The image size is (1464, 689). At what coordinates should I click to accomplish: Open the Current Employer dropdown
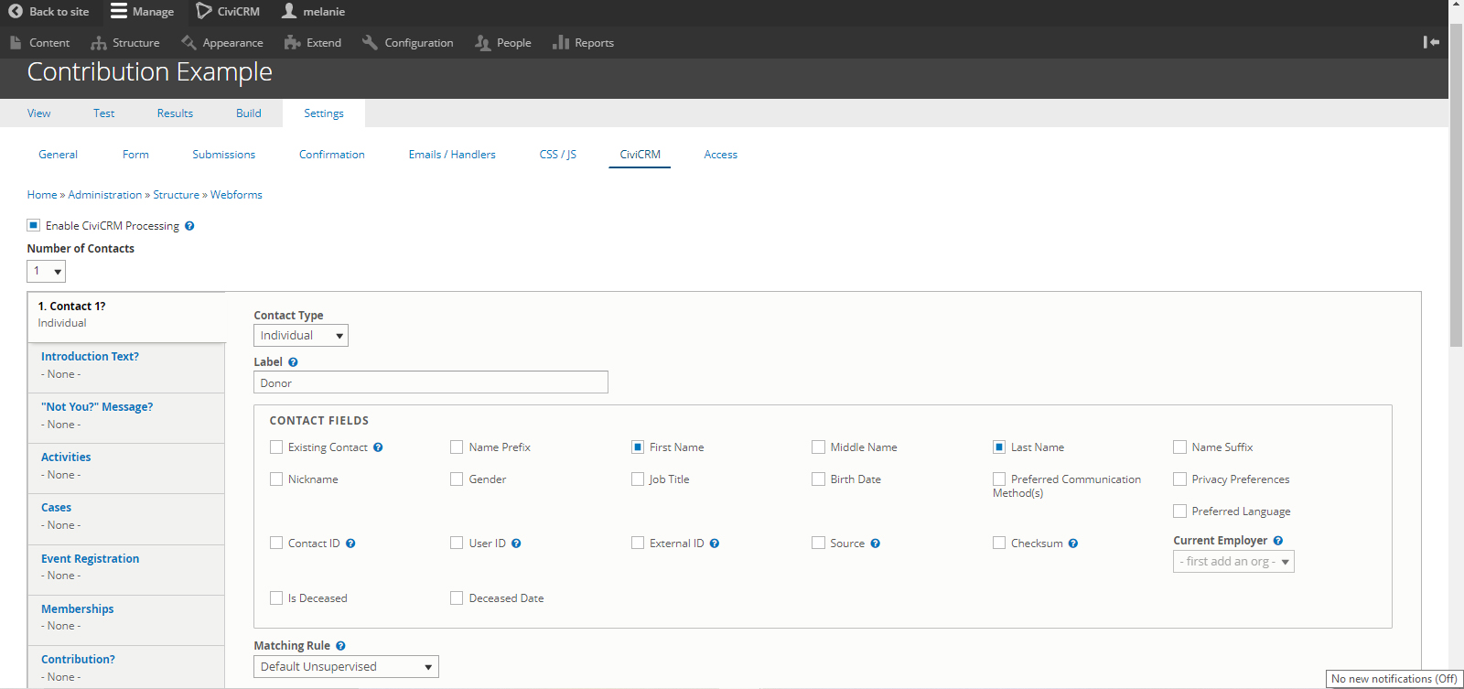pyautogui.click(x=1233, y=562)
